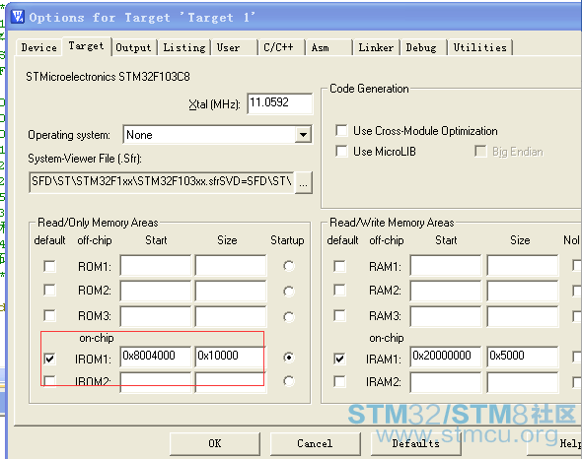Screen dimensions: 582x459
Task: Click IRAM1 Size field showing 0x5000
Action: click(523, 357)
